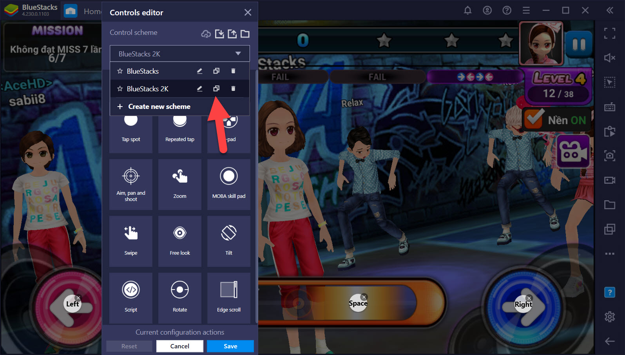Click the cursor lock sidebar icon
The width and height of the screenshot is (625, 355).
point(609,82)
